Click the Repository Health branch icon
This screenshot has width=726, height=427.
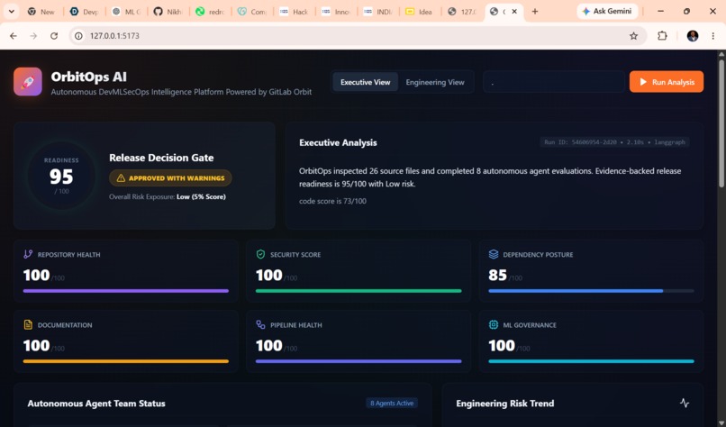pyautogui.click(x=28, y=254)
